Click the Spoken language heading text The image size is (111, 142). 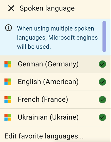click(47, 8)
